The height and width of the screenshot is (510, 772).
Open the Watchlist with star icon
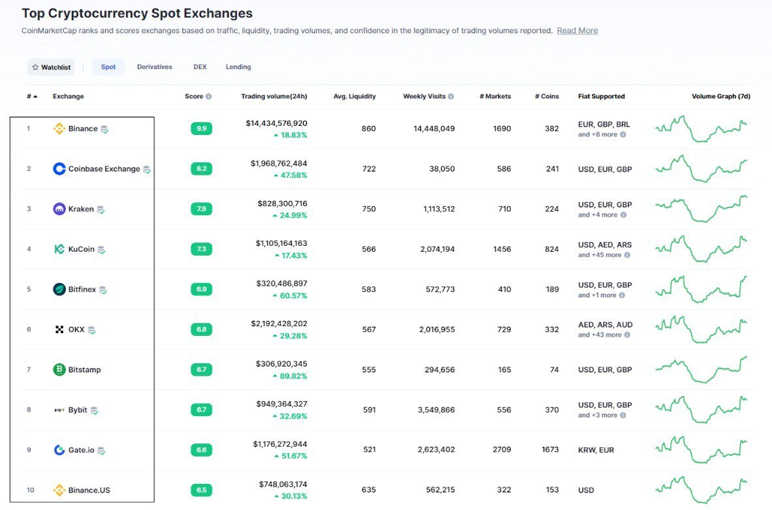pos(51,67)
